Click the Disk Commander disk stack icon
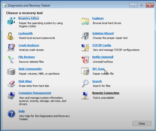Image resolution: width=156 pixels, height=131 pixels. pos(11,72)
